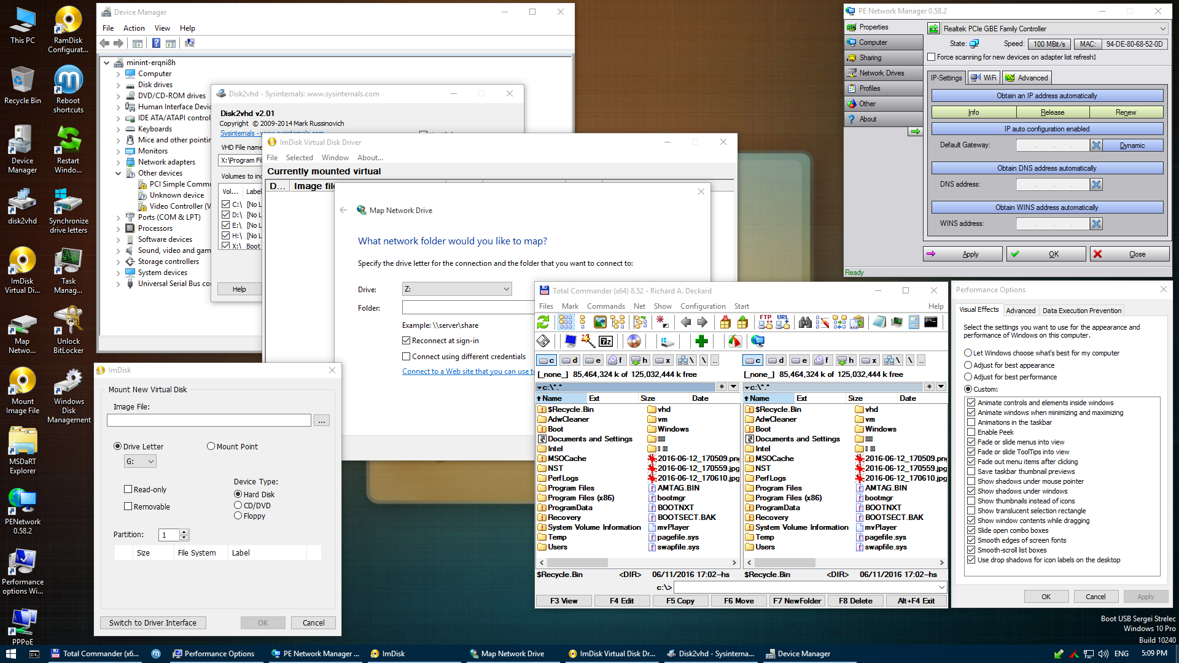Viewport: 1179px width, 663px height.
Task: Open Synchronize drive letters desktop icon
Action: [x=68, y=210]
